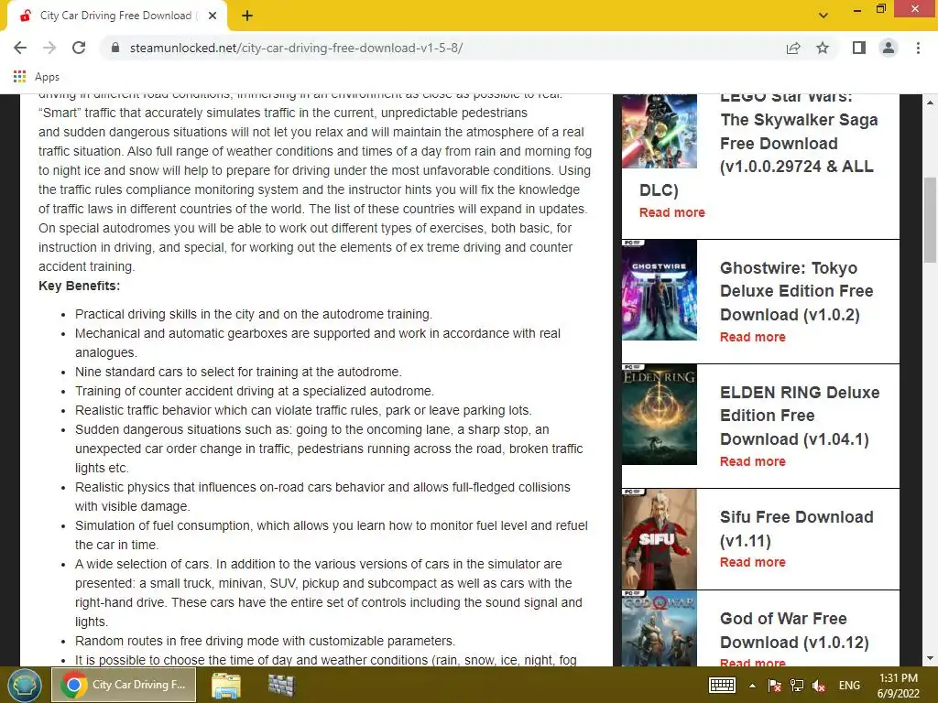Expand the tab search dropdown arrow
938x703 pixels.
click(823, 16)
